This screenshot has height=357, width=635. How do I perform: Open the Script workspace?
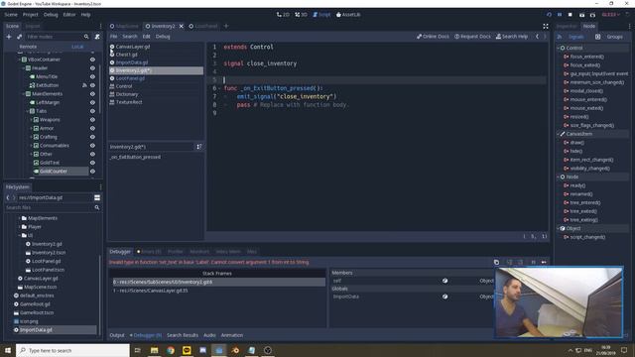pyautogui.click(x=321, y=15)
